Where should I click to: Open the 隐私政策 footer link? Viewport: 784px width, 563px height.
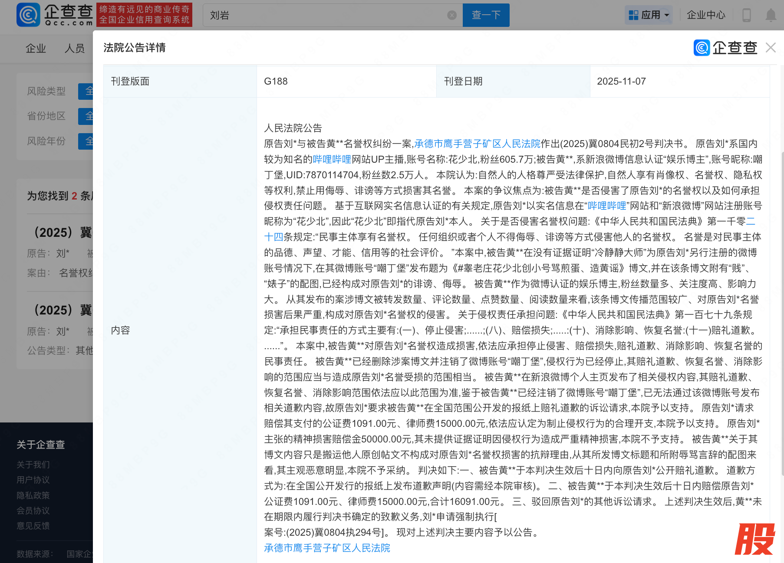point(33,495)
